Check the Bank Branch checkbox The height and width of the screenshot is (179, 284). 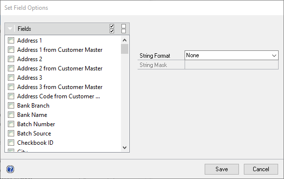pyautogui.click(x=11, y=105)
